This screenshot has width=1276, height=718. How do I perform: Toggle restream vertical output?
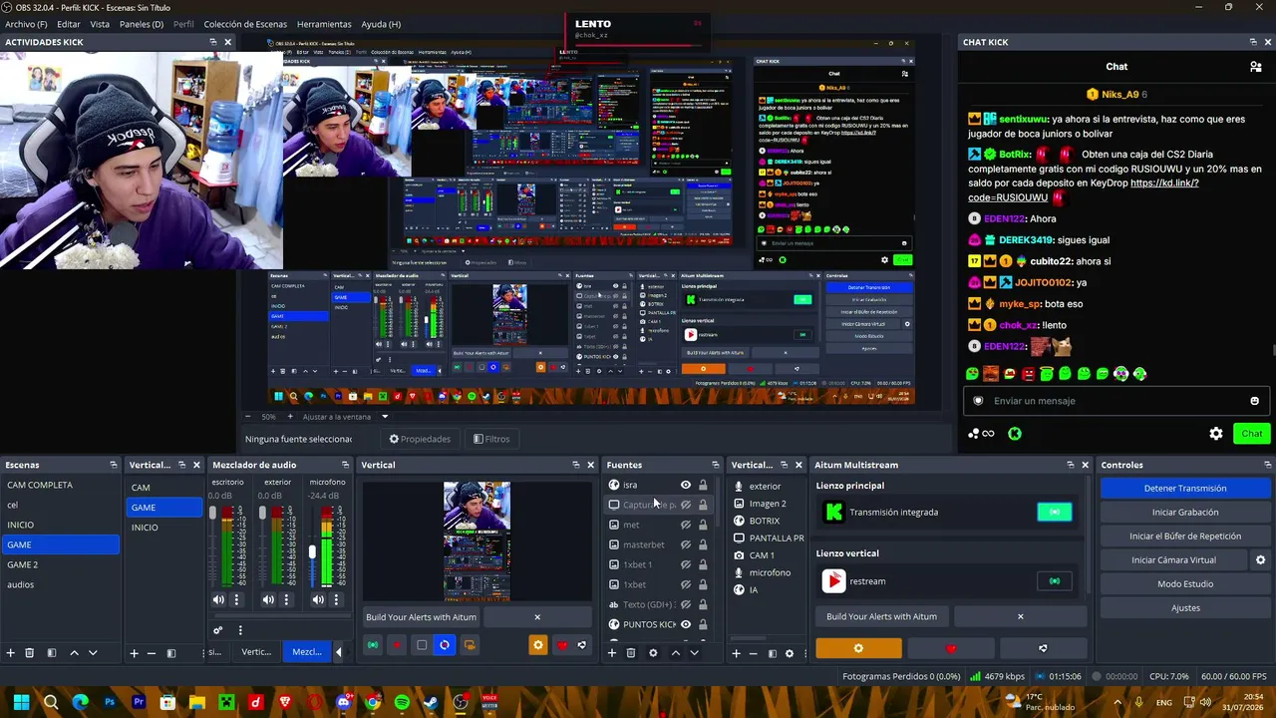[x=1055, y=581]
